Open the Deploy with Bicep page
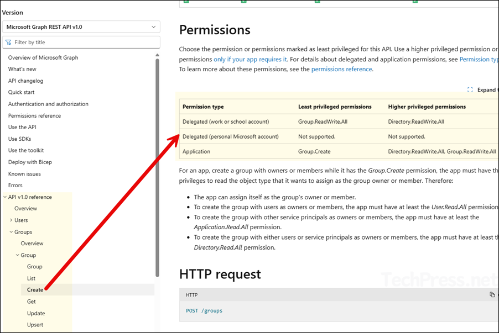The height and width of the screenshot is (333, 499). [x=30, y=162]
